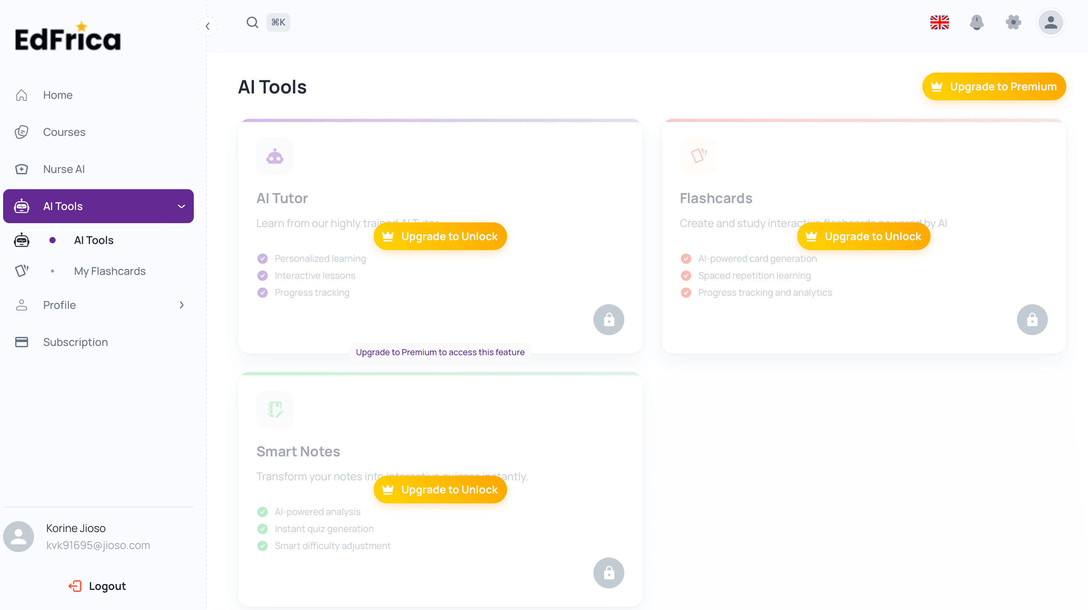Click the Flashcards card icon

698,156
